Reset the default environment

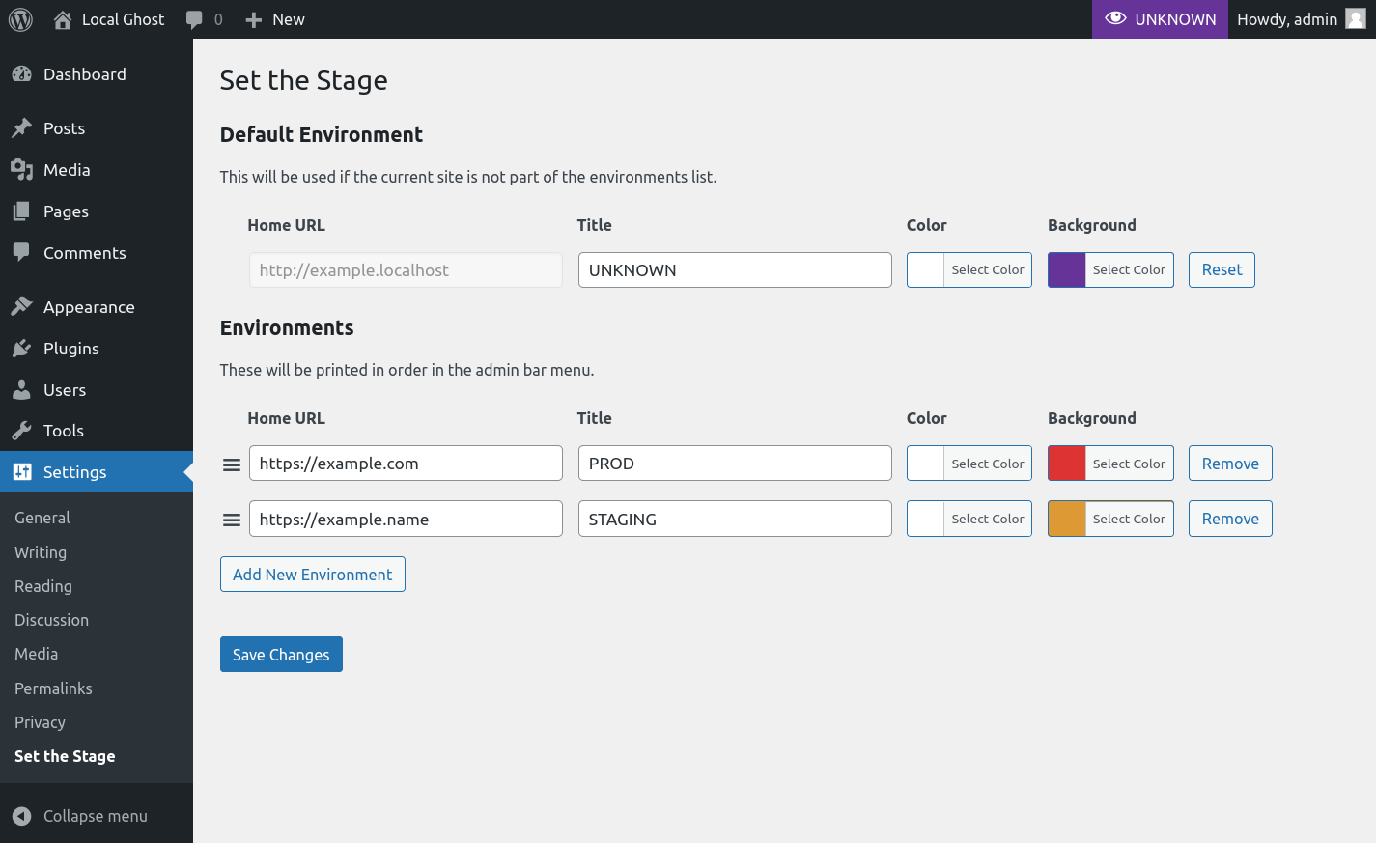[x=1221, y=270]
